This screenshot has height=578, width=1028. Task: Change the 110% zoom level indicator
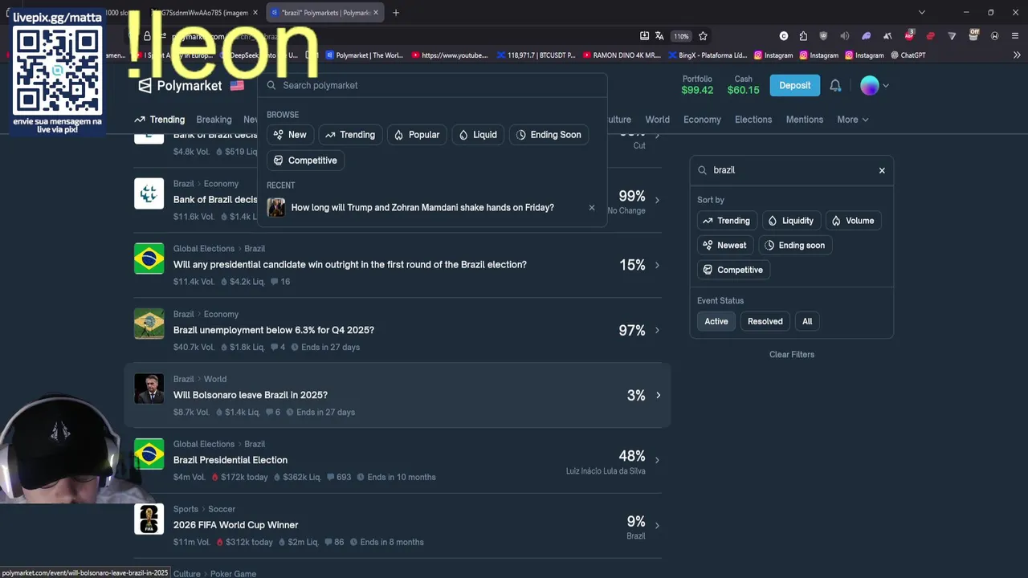point(681,35)
